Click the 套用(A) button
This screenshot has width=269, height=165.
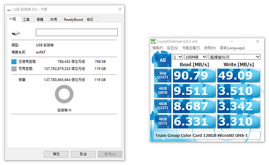pos(110,154)
